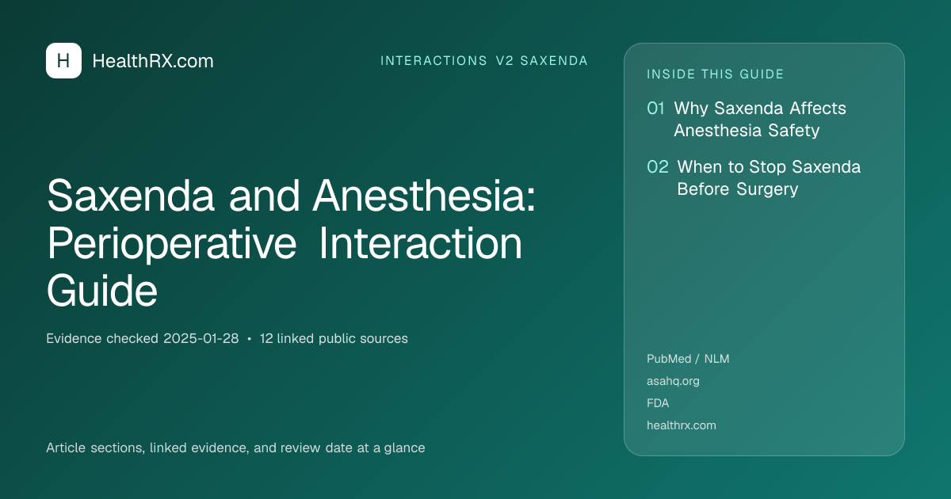Open the HealthRX.com site name
Viewport: 951px width, 499px height.
(153, 61)
